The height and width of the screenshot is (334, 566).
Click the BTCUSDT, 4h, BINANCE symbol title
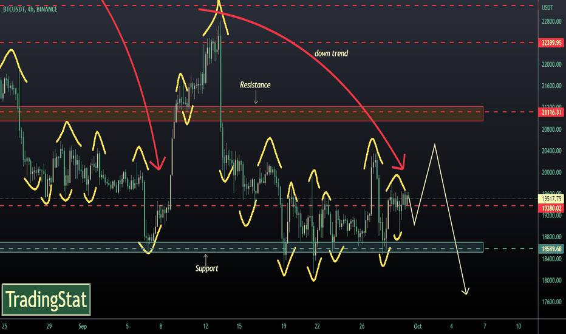pyautogui.click(x=30, y=9)
